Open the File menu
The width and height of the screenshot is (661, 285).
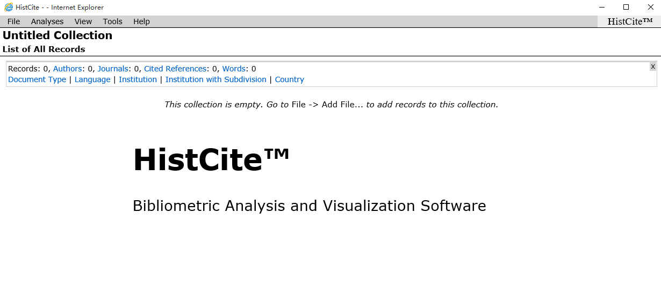[13, 21]
